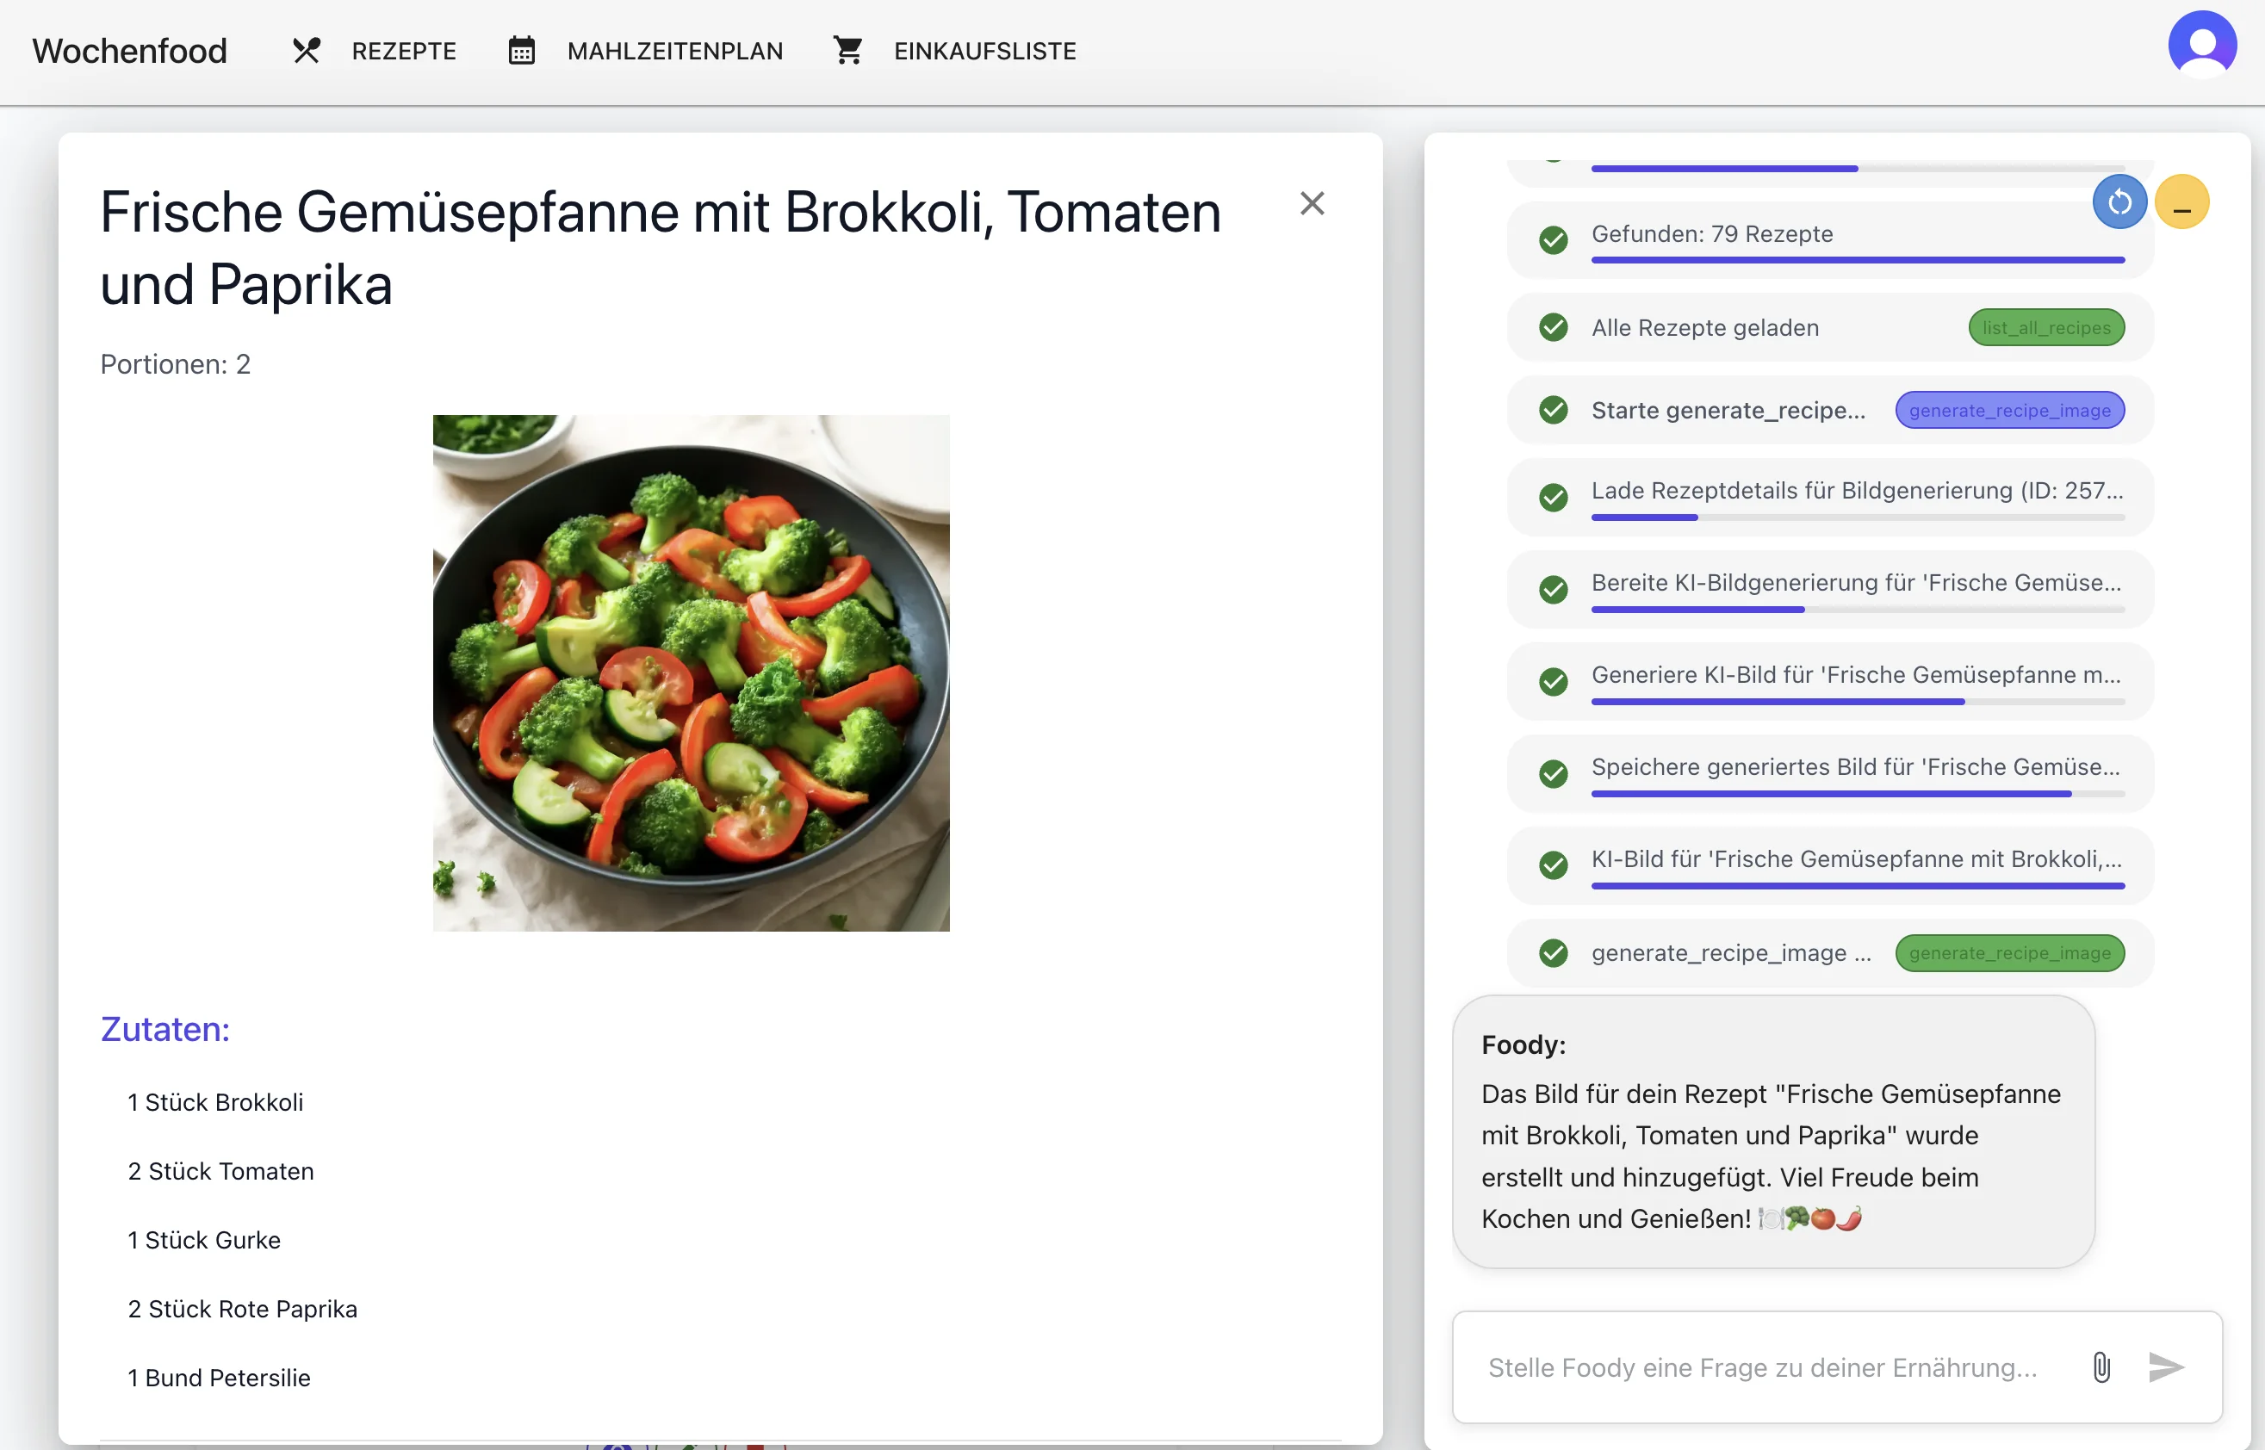Click the Foody reply message bubble
The height and width of the screenshot is (1450, 2265).
pyautogui.click(x=1772, y=1131)
